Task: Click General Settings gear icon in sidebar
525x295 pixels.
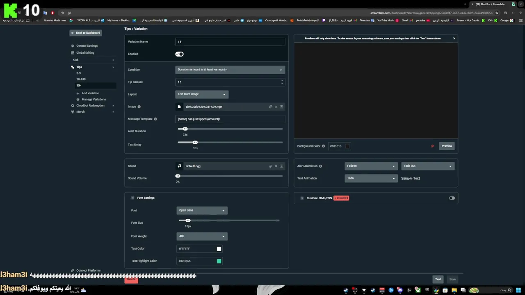Action: (x=73, y=46)
